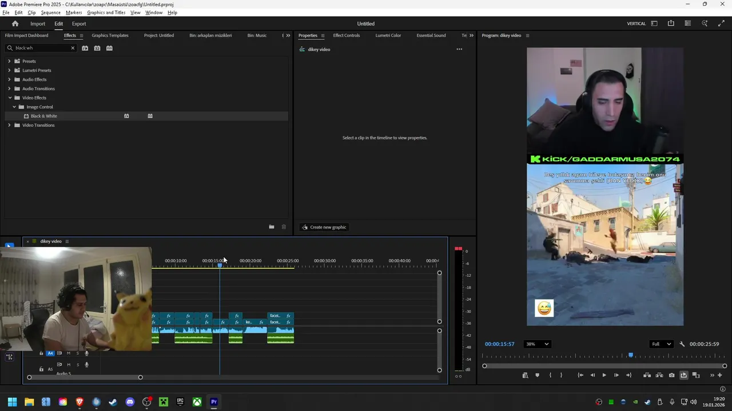Switch to the Lumetri Color tab

tap(388, 35)
